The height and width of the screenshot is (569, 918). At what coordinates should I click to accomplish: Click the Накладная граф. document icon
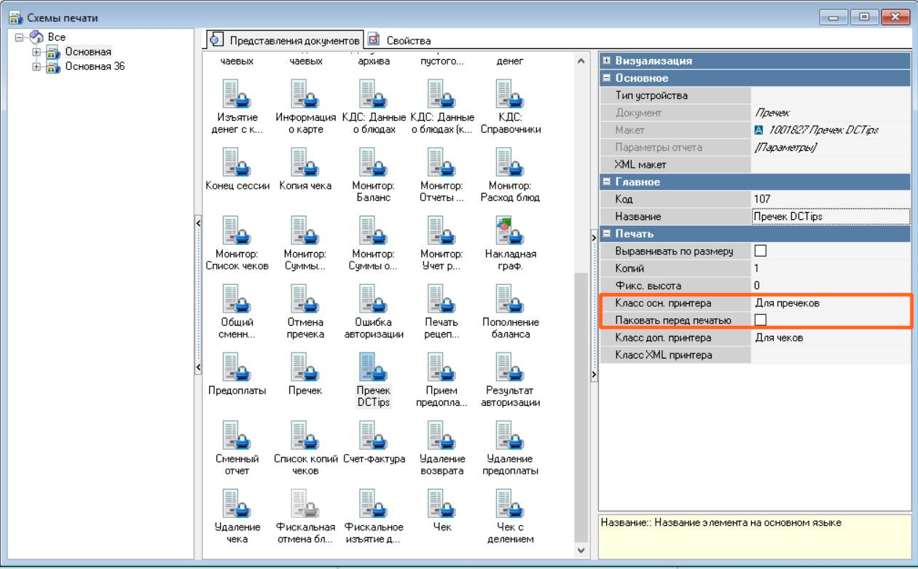510,230
